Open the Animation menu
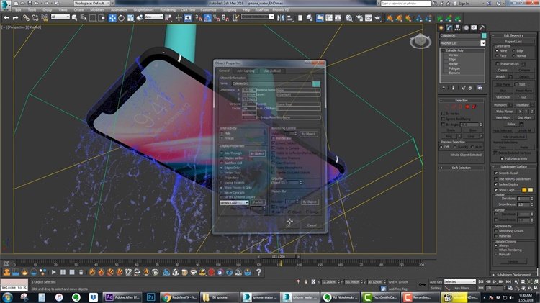Screen dimensions: 540x303 point(119,10)
